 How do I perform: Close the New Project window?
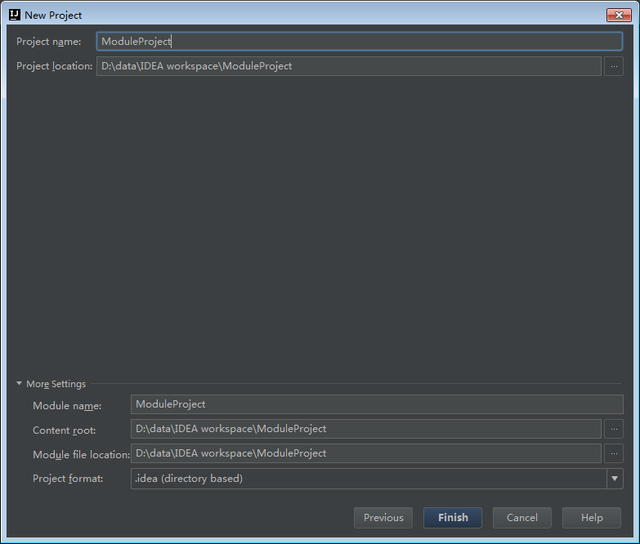click(619, 15)
